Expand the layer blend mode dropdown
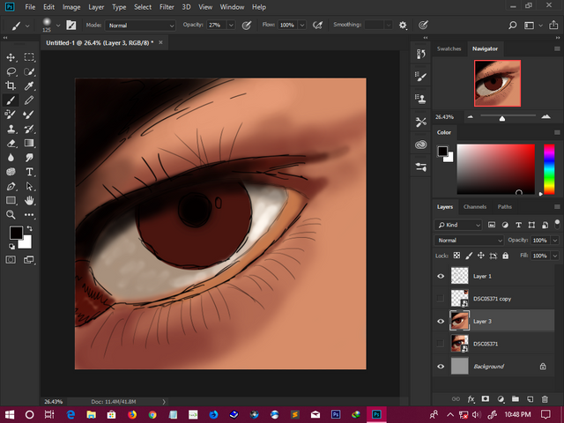 470,240
